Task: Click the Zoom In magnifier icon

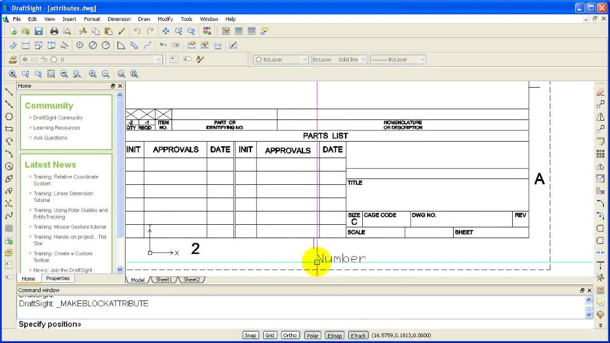Action: (x=93, y=74)
